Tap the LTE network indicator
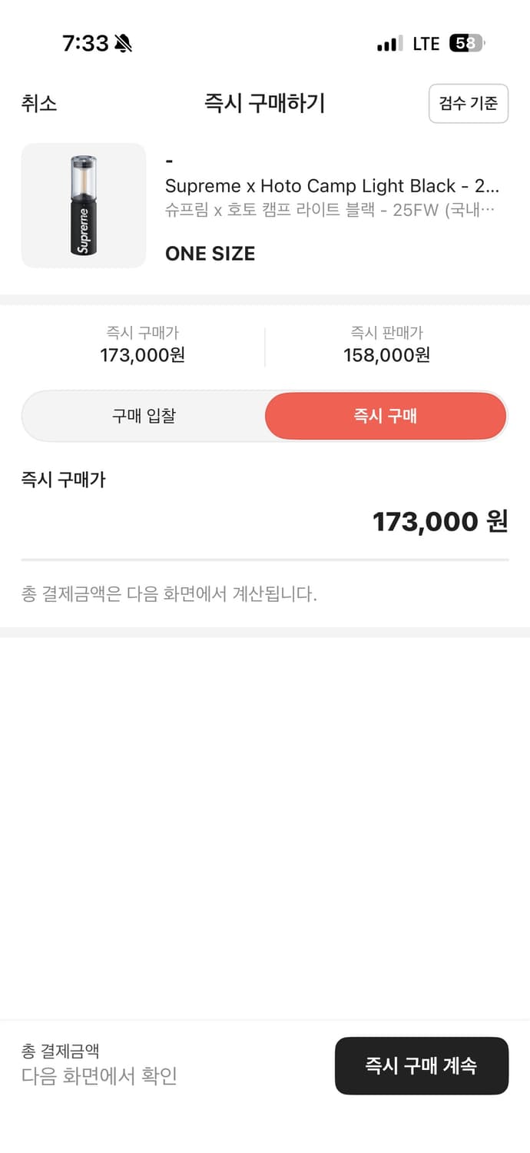The height and width of the screenshot is (1153, 530). pyautogui.click(x=426, y=44)
